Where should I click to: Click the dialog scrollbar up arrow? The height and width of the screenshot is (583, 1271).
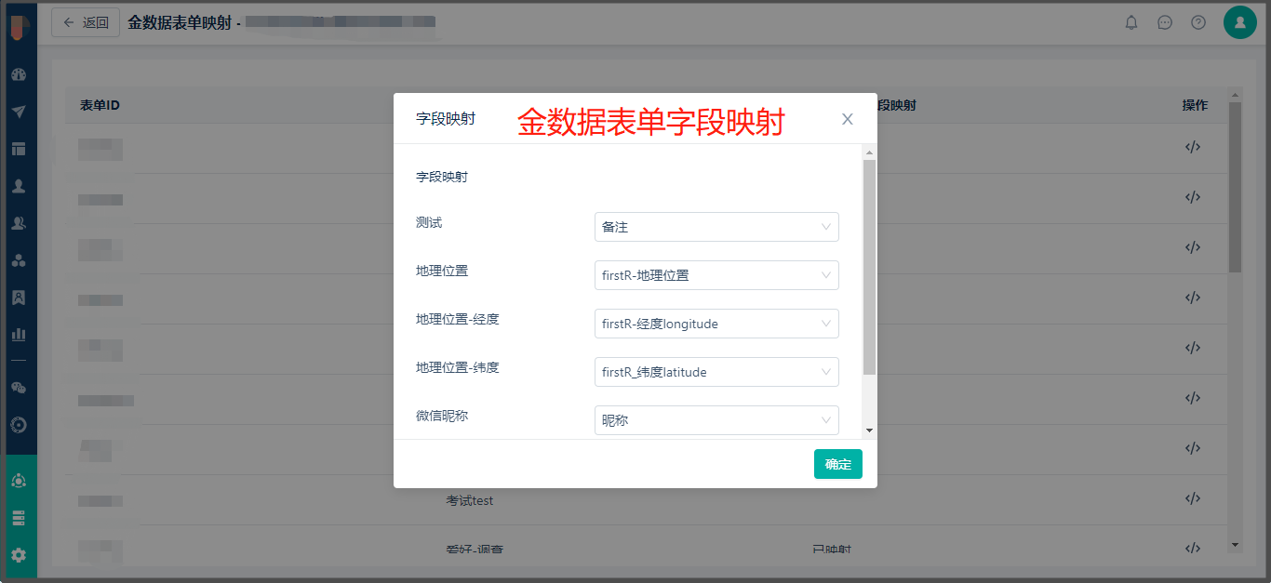(869, 152)
